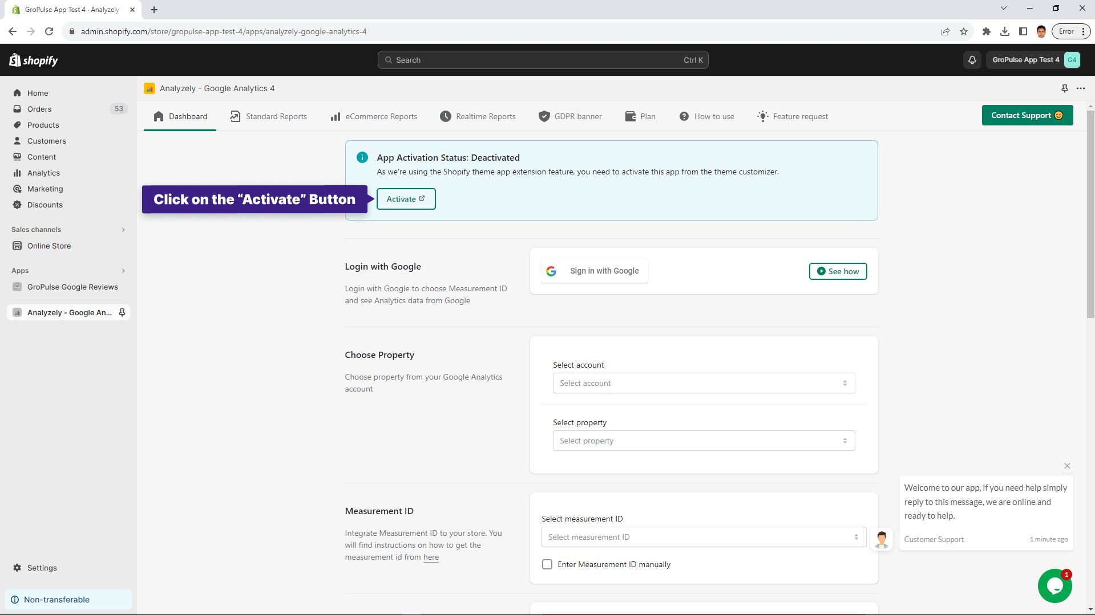Click Contact Support button
The width and height of the screenshot is (1095, 615).
1027,115
